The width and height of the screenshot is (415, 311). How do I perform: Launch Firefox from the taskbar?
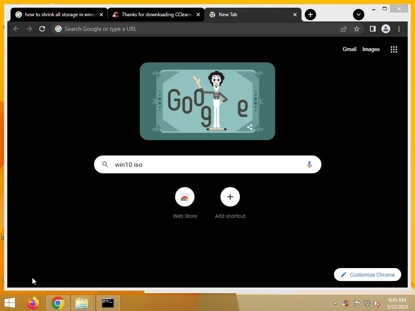[32, 303]
